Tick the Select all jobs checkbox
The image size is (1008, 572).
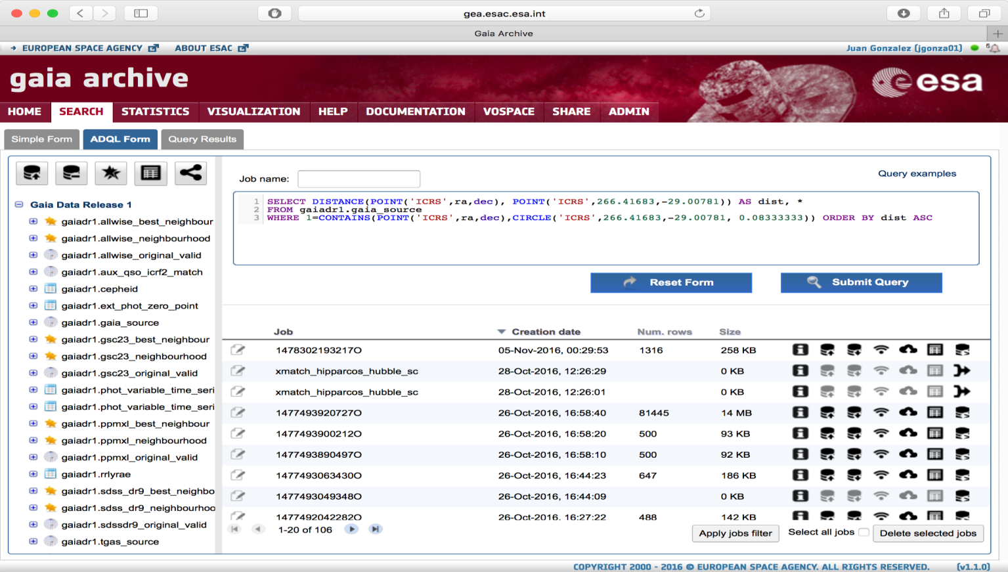click(x=864, y=533)
